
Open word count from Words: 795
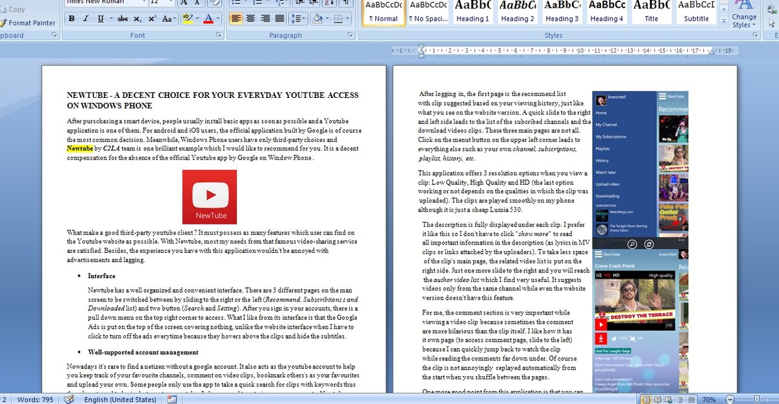36,399
